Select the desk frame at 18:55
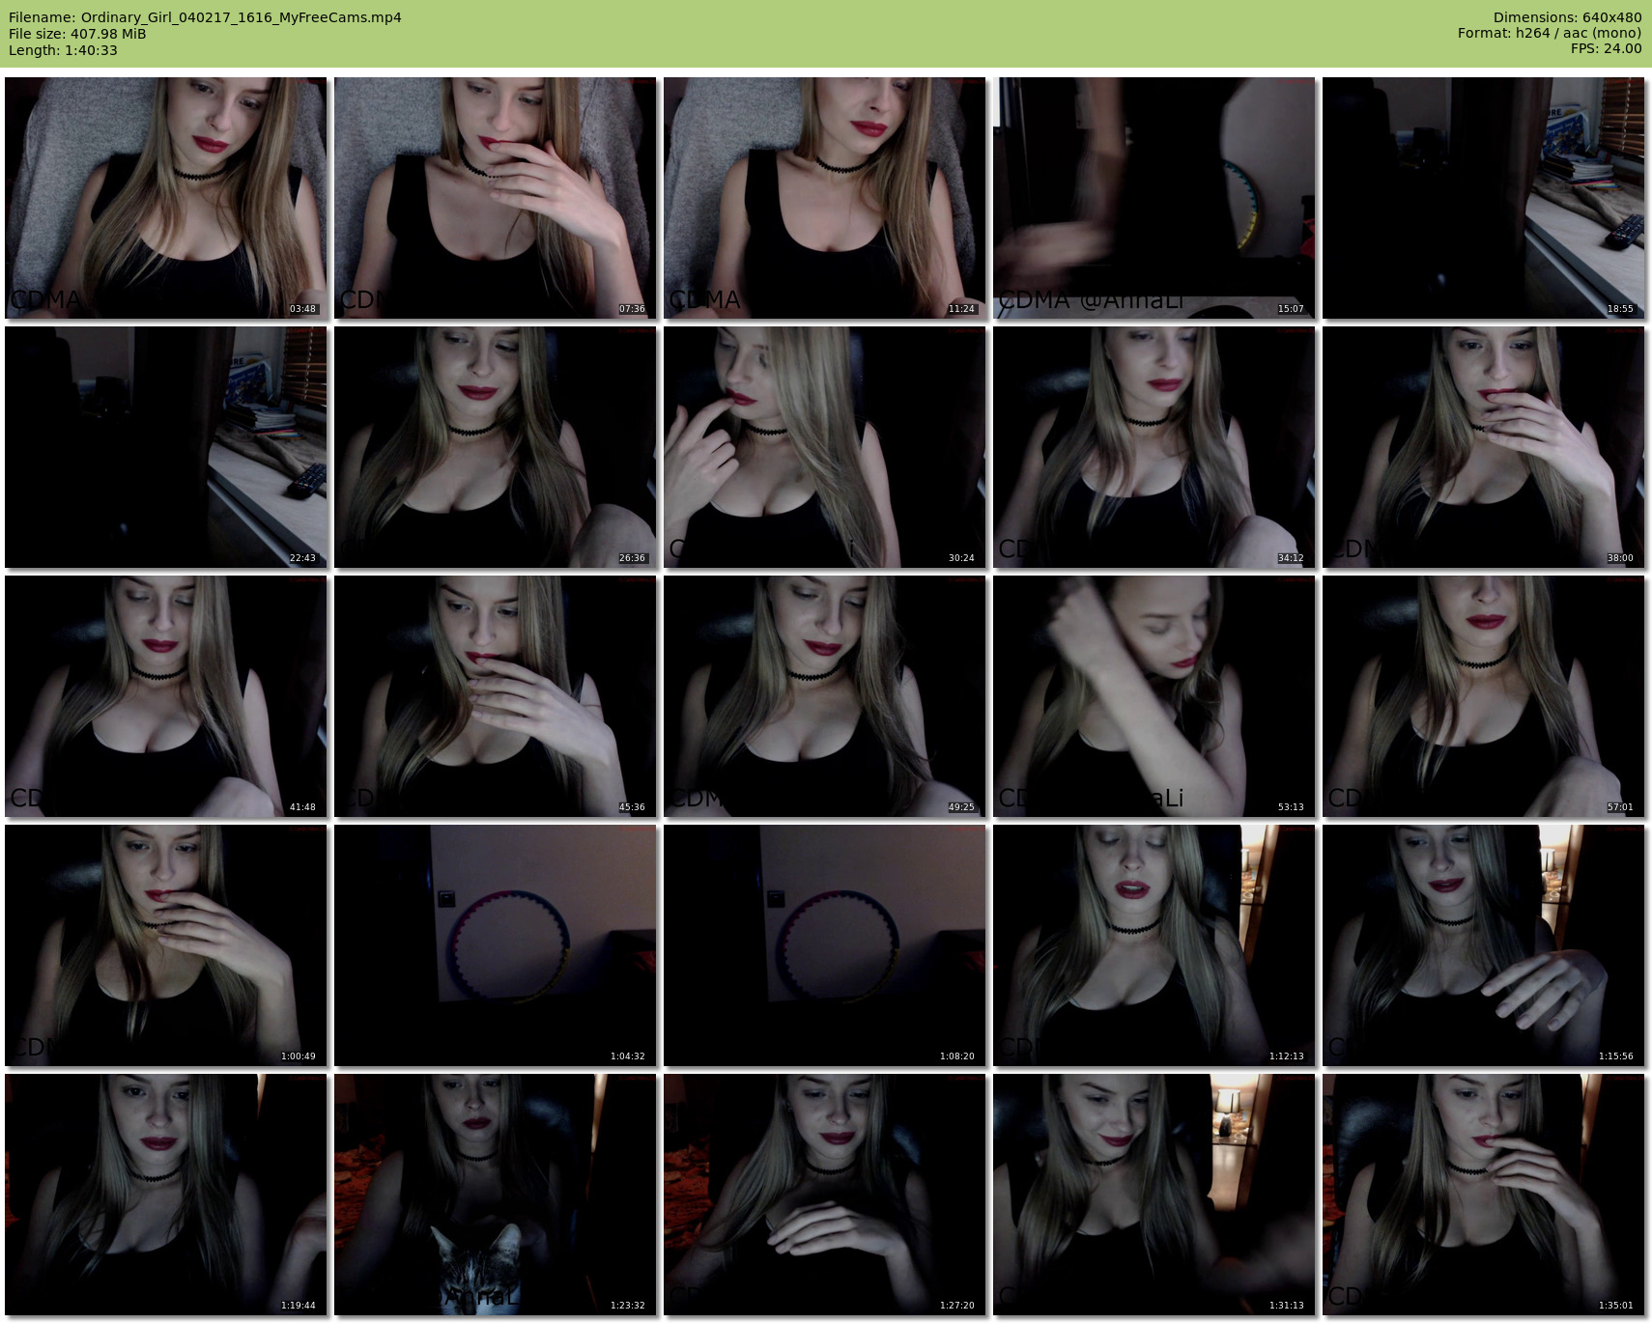This screenshot has width=1652, height=1323. (1483, 198)
